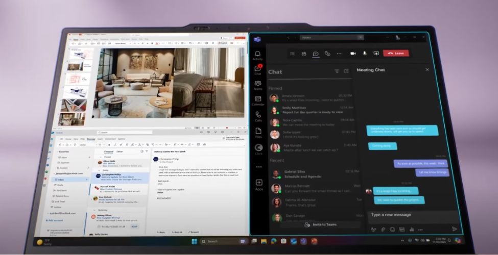Open reactions in Teams meeting toolbar
Screen dimensions: 498x255
(327, 54)
